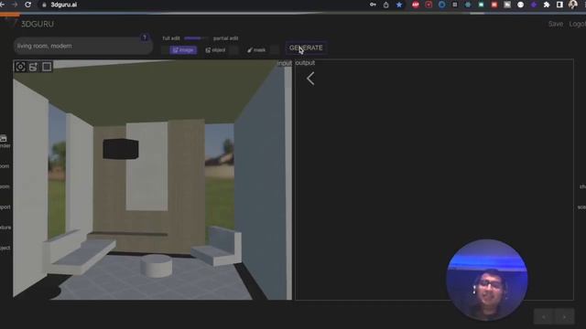Screen dimensions: 586x329
Task: Click the next arrow button at bottom right
Action: pos(564,317)
